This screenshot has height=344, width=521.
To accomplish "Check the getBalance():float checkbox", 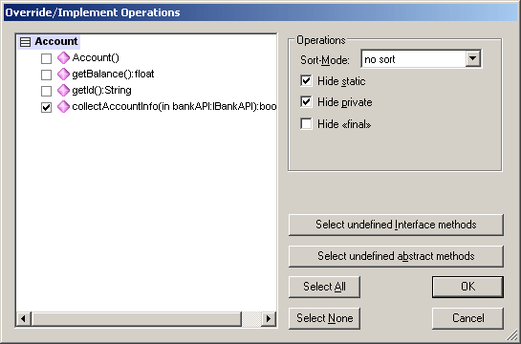I will (46, 75).
